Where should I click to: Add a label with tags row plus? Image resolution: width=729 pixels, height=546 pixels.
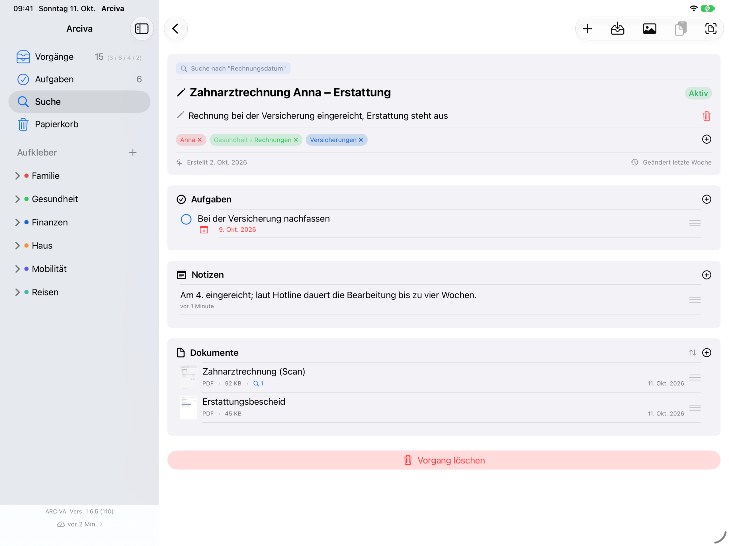(x=706, y=139)
